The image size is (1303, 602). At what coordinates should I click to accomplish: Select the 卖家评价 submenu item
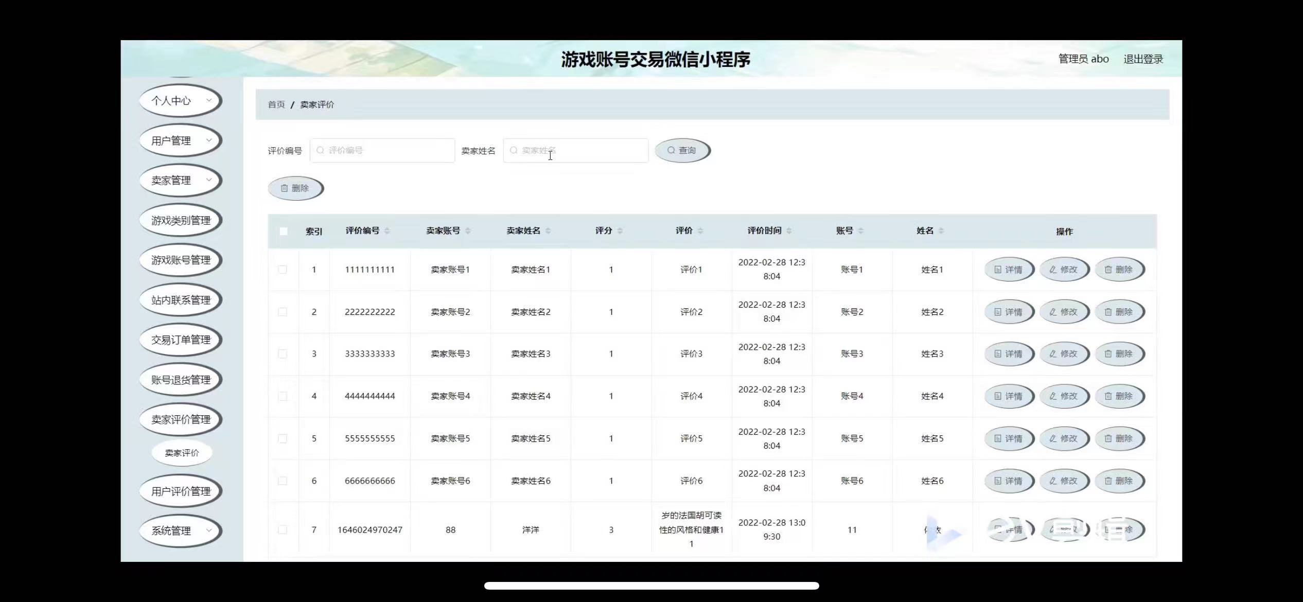click(x=182, y=453)
